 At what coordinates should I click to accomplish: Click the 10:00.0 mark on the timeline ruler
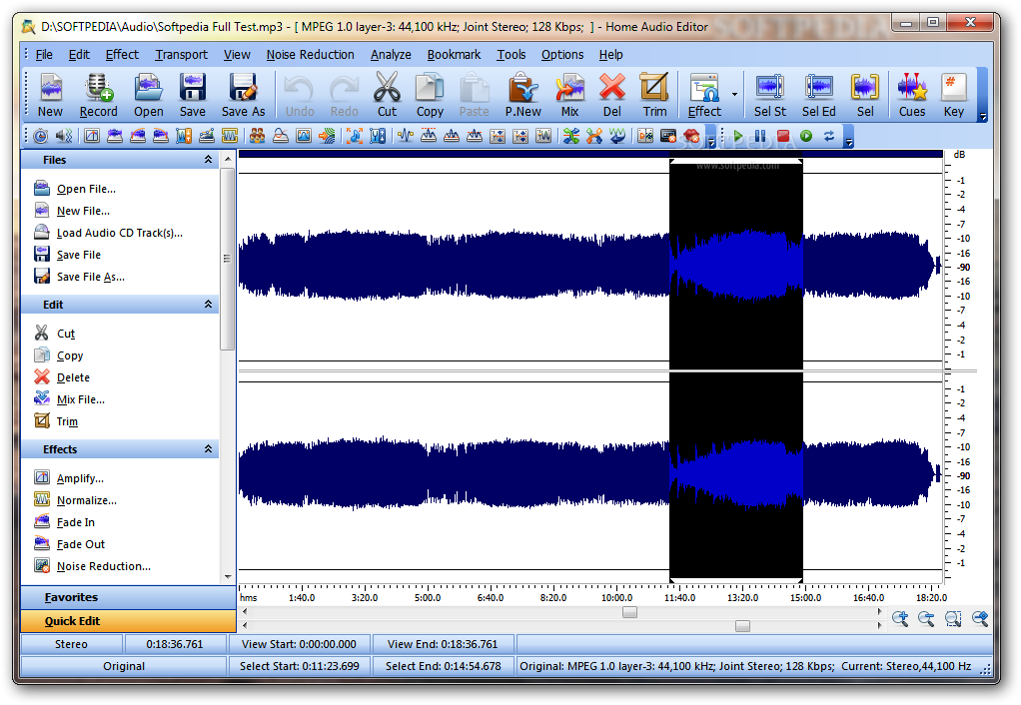616,597
